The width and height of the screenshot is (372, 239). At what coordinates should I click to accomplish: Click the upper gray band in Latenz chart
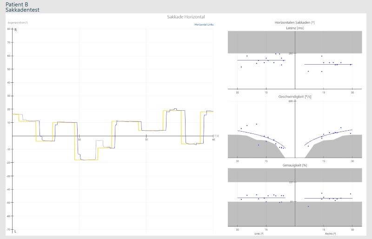(x=294, y=42)
